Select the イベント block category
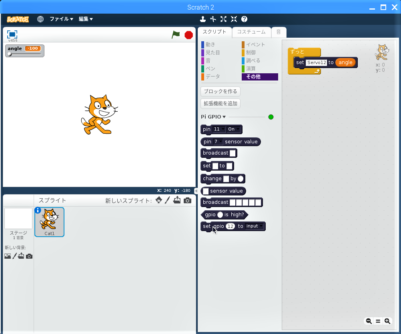The width and height of the screenshot is (401, 334). tap(255, 44)
